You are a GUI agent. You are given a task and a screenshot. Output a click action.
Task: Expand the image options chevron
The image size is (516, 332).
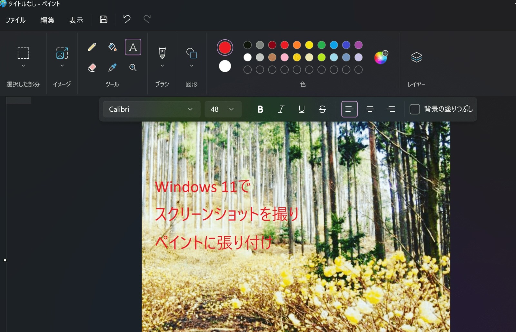[x=62, y=66]
